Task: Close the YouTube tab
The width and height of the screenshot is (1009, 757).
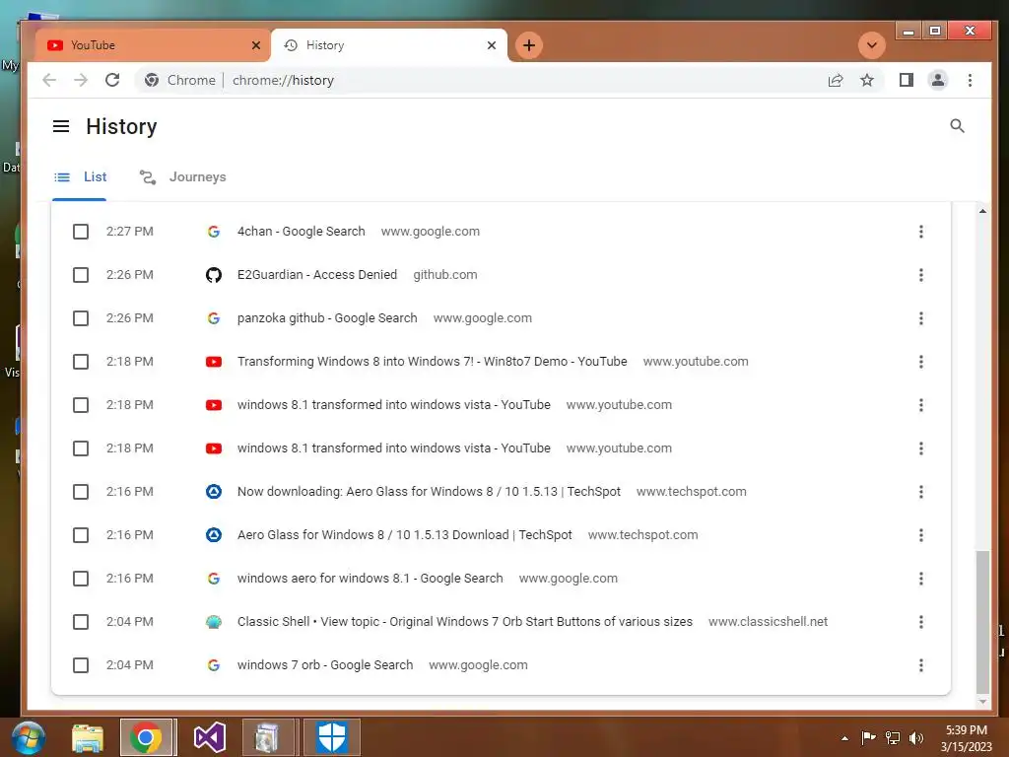Action: point(256,45)
